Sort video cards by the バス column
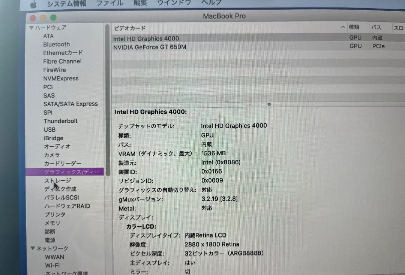 377,27
